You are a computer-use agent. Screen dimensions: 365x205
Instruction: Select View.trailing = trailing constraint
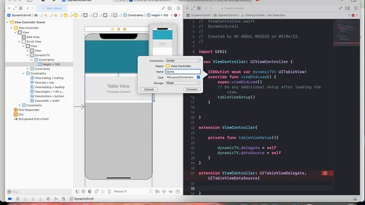click(x=47, y=78)
